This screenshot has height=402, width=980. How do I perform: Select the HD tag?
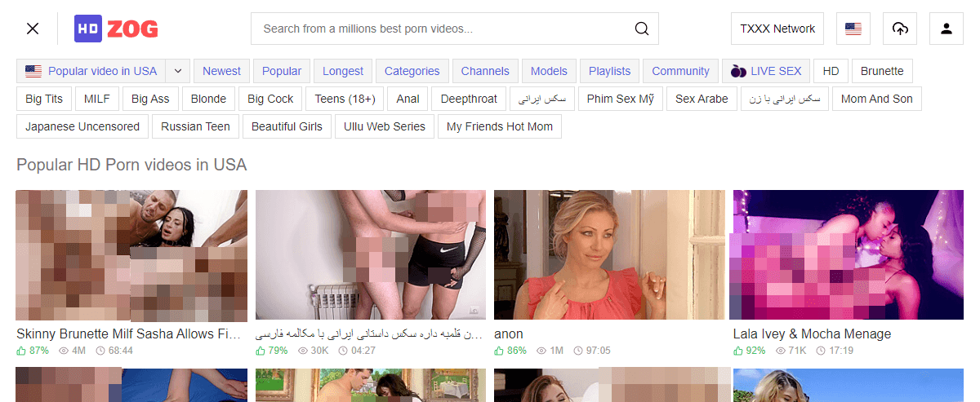(831, 71)
